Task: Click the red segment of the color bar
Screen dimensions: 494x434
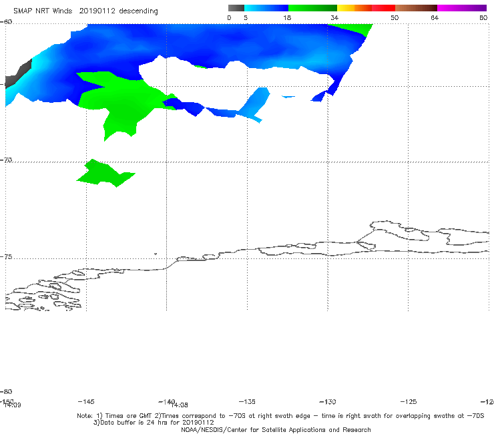Action: pyautogui.click(x=383, y=8)
